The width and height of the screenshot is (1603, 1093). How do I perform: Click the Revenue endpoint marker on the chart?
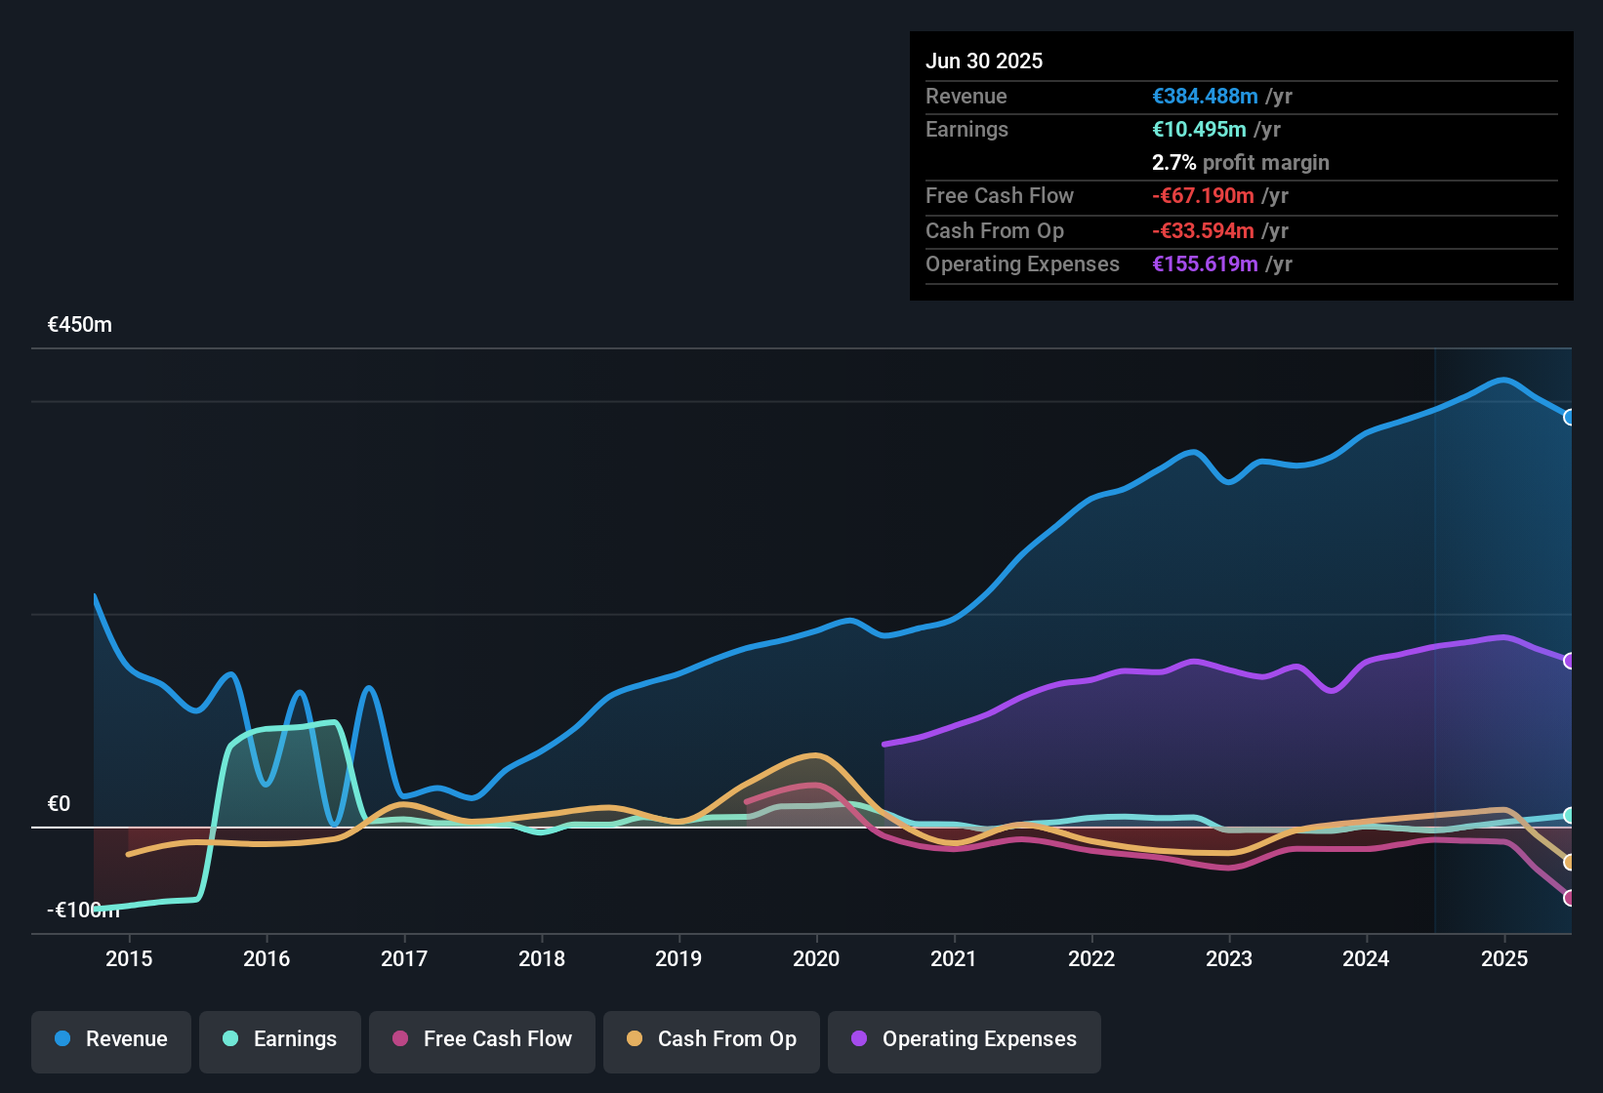click(x=1570, y=418)
